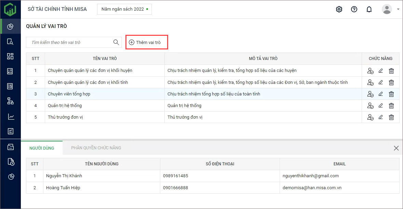Open the calculator sidebar icon
The width and height of the screenshot is (403, 209).
click(10, 71)
